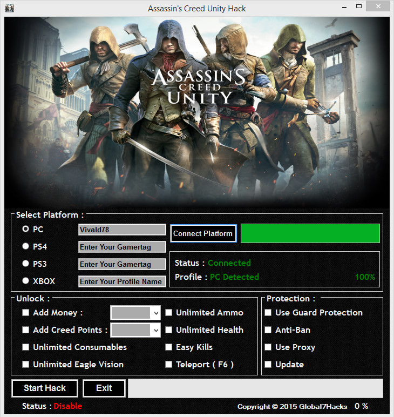Check the Update option under Protection
394x417 pixels.
268,365
